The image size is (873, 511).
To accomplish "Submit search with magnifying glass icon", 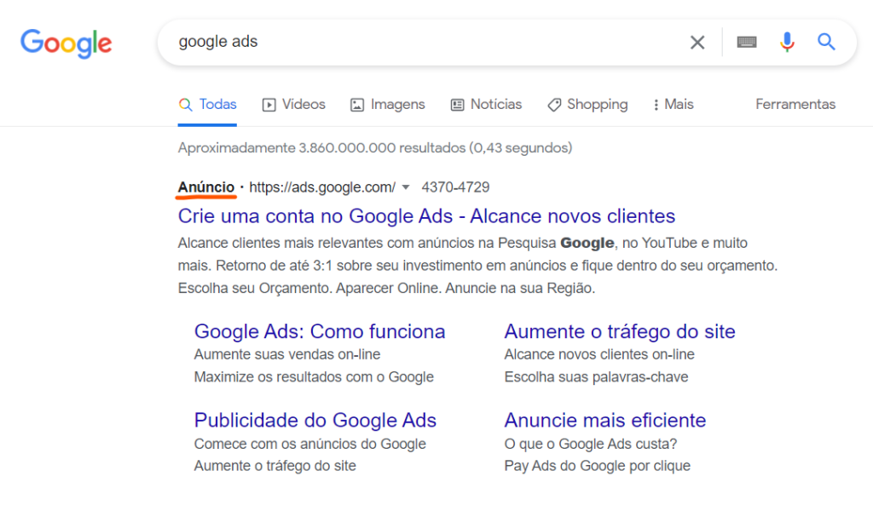I will [826, 42].
